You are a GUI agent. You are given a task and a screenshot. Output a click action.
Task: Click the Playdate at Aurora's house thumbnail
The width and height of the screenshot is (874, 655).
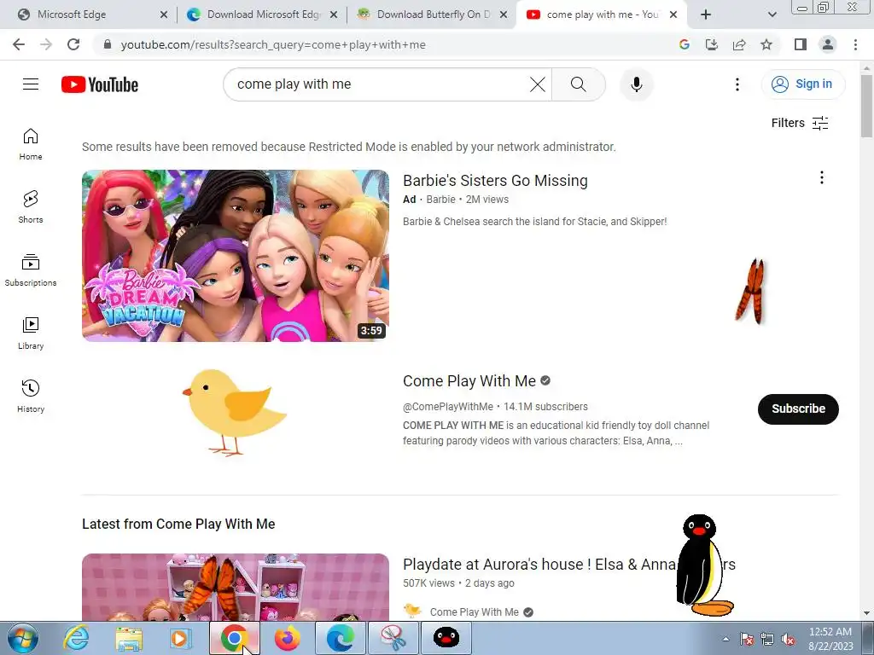point(236,587)
